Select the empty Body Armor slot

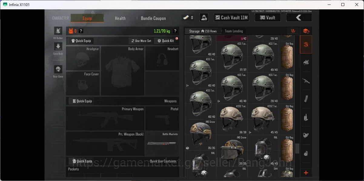123,71
